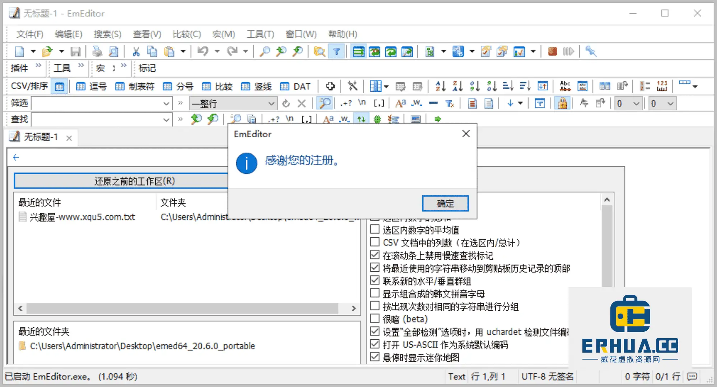Click the Paste clipboard icon
This screenshot has height=387, width=717.
(169, 52)
